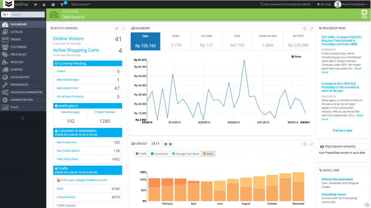Image resolution: width=371 pixels, height=208 pixels.
Task: Click the PrestaShop logo
Action: 9,4
